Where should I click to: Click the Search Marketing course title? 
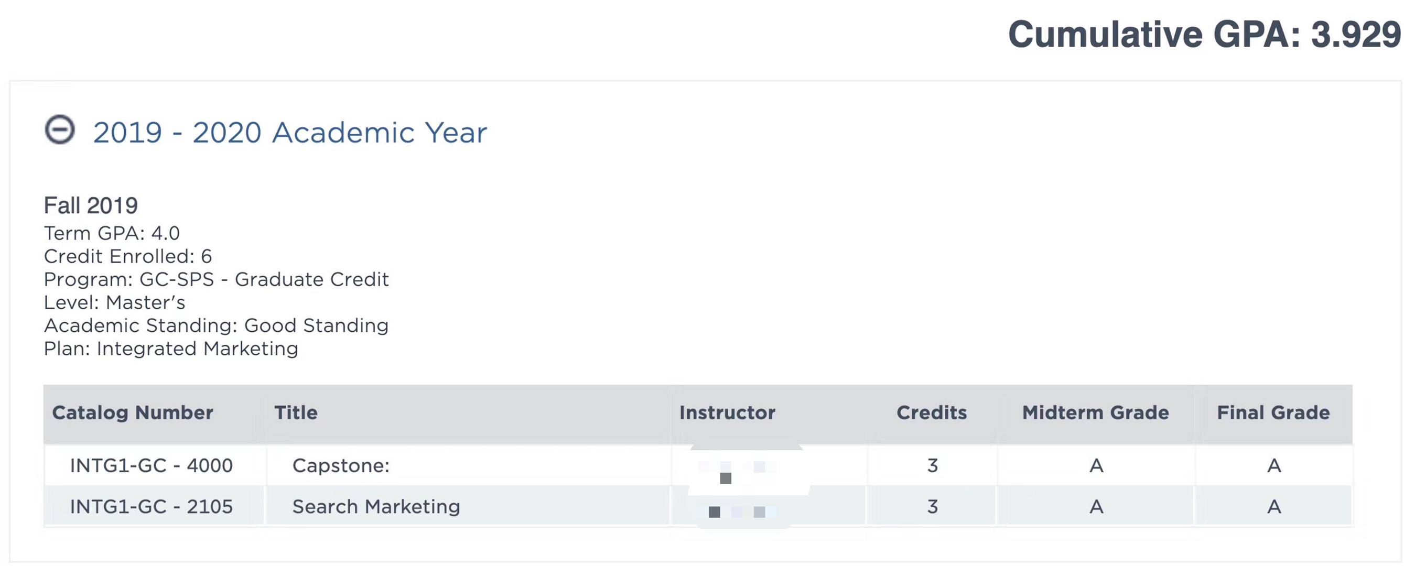[376, 507]
